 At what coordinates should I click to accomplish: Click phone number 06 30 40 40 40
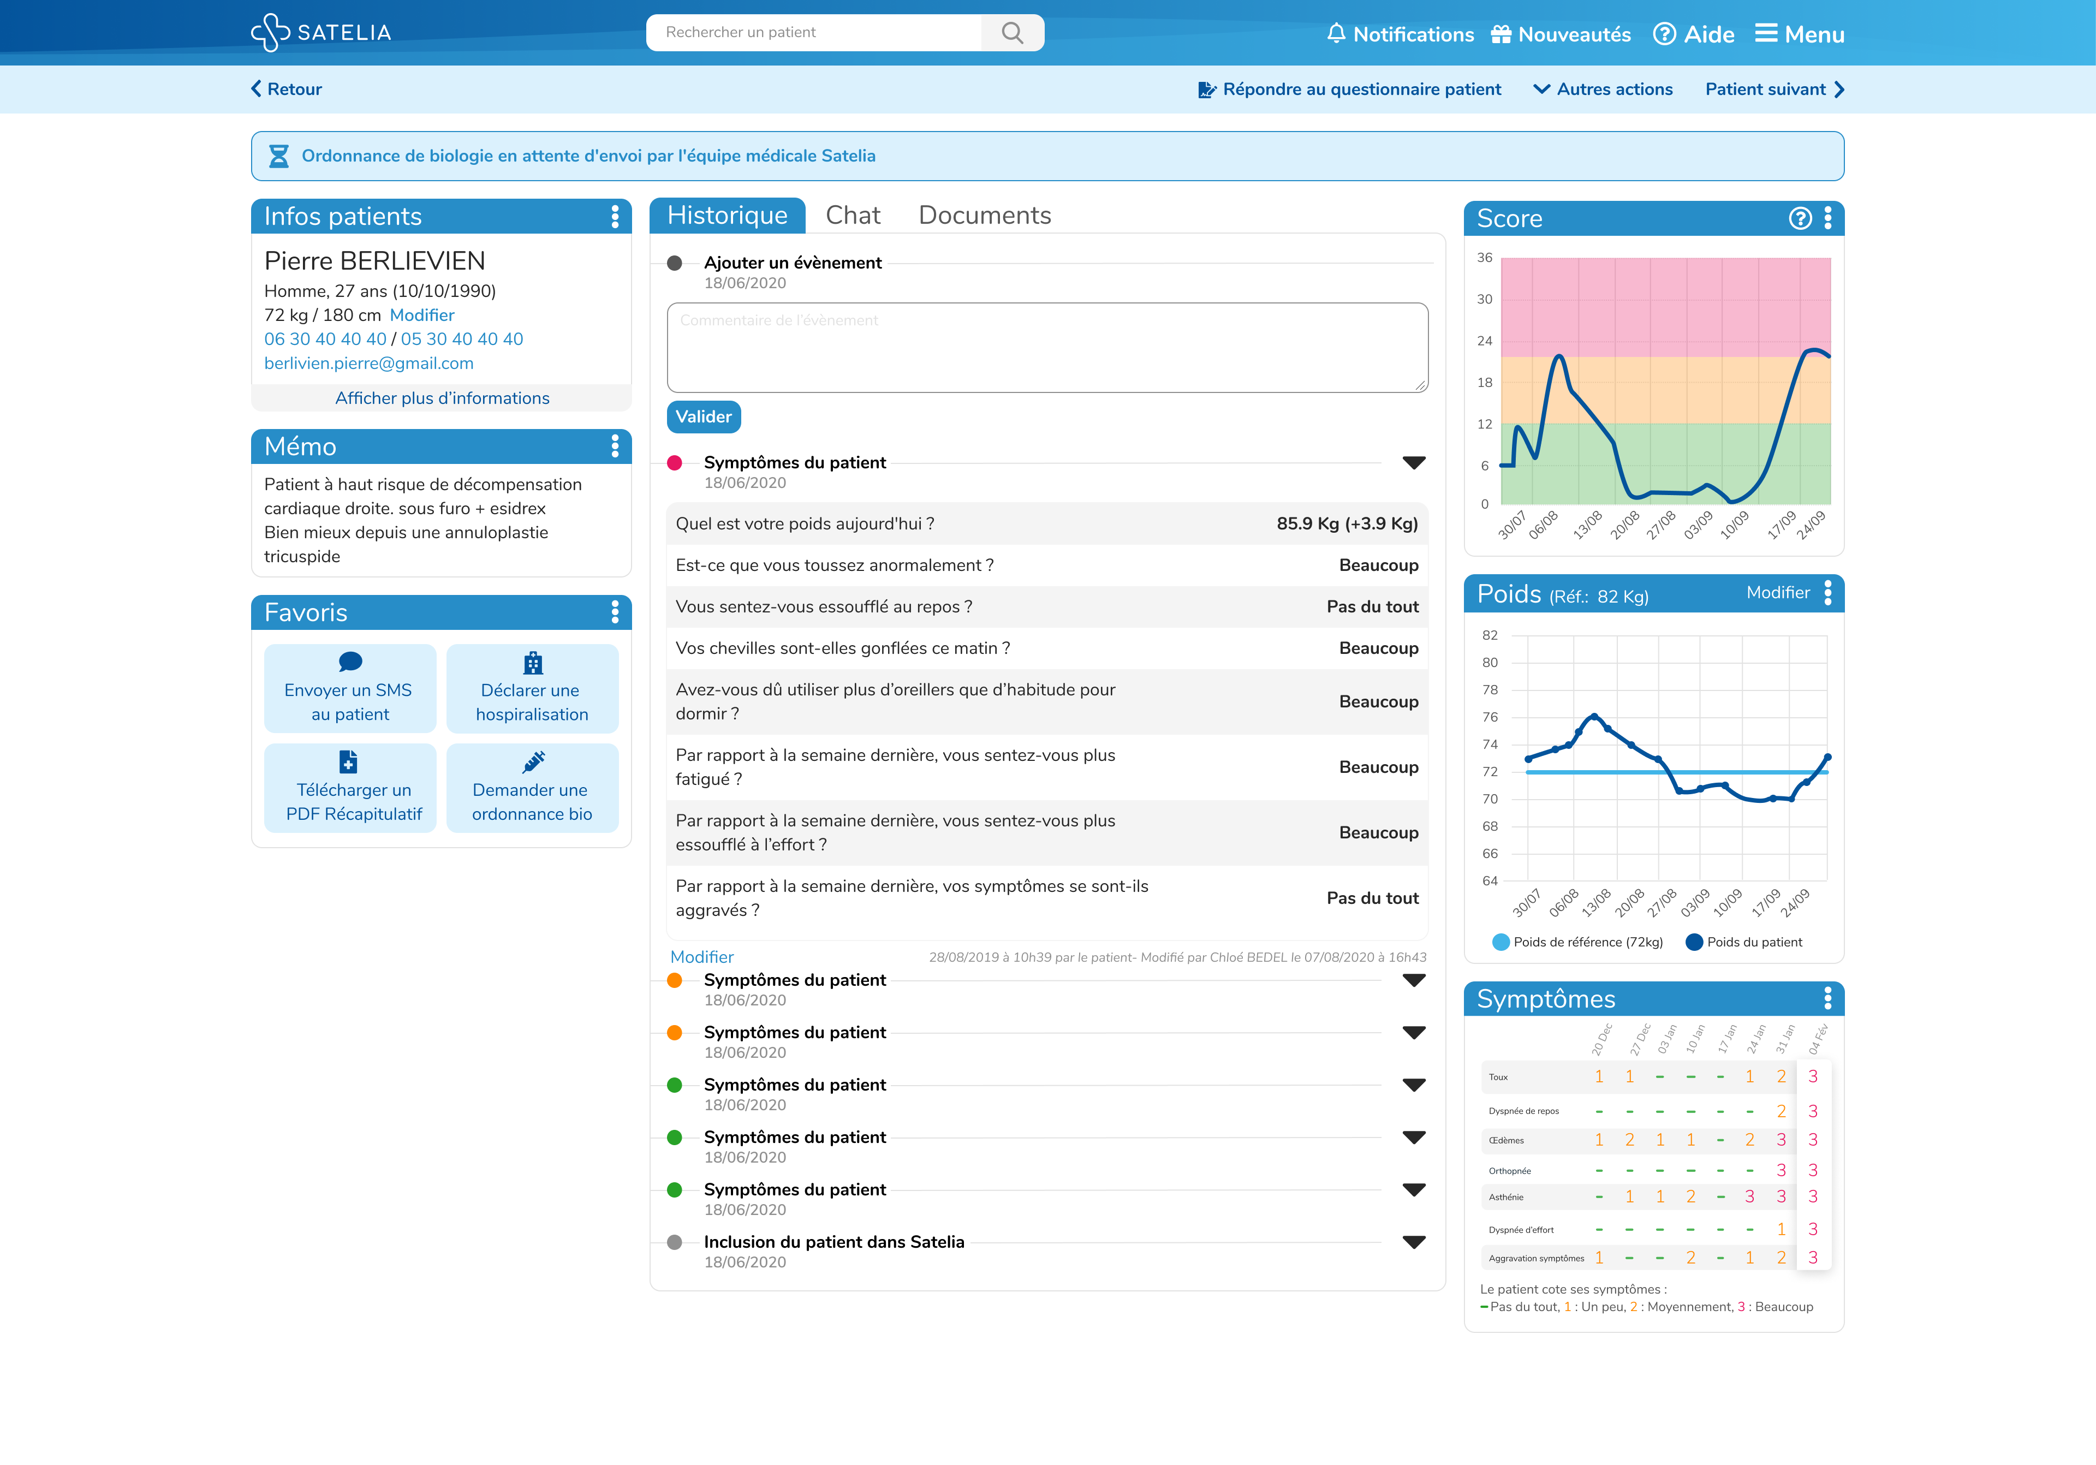click(x=325, y=340)
